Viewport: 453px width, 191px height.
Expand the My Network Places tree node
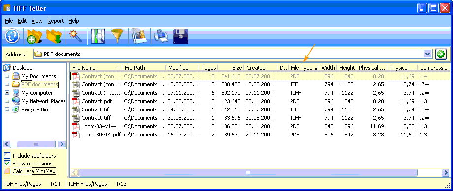click(7, 101)
